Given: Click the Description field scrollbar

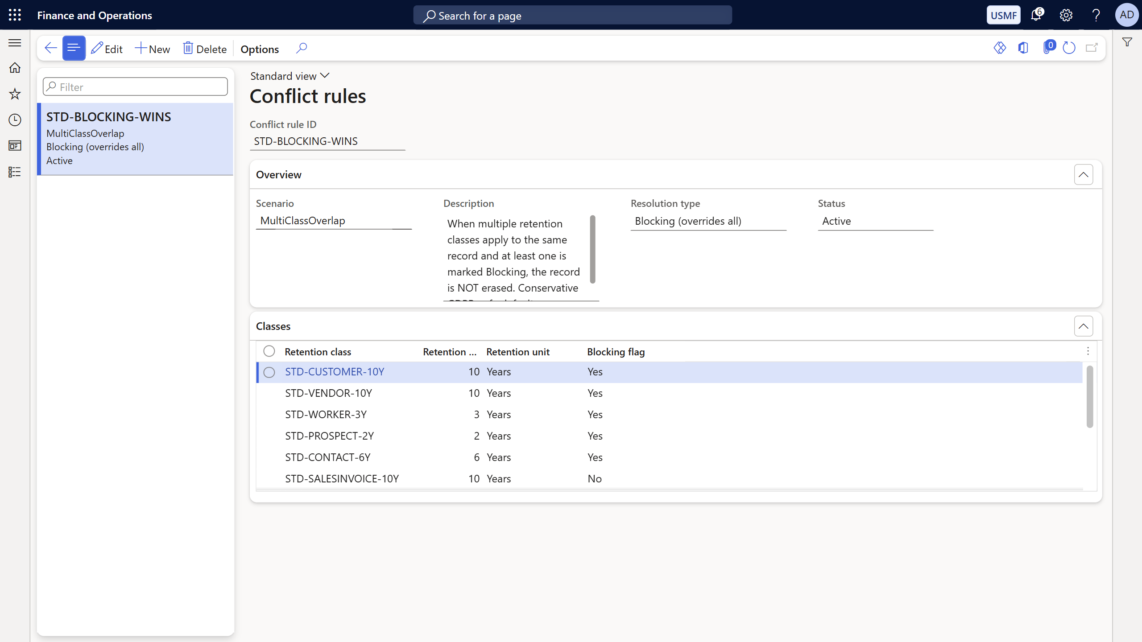Looking at the screenshot, I should click(592, 249).
